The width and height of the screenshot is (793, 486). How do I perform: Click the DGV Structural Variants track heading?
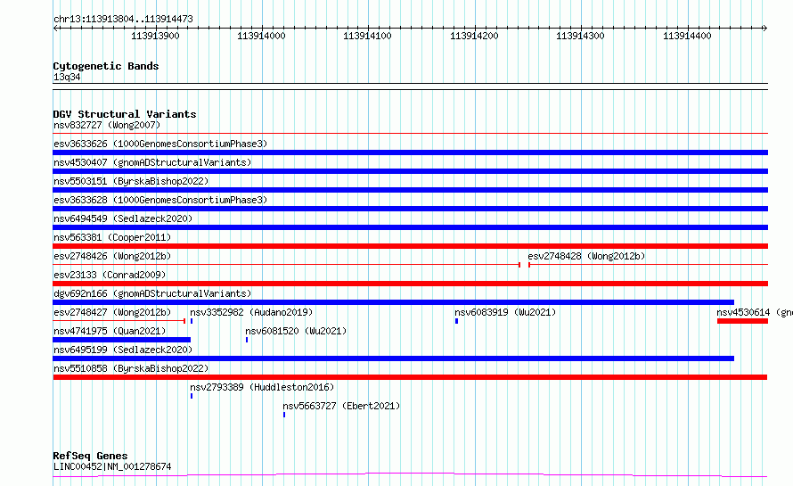point(125,114)
